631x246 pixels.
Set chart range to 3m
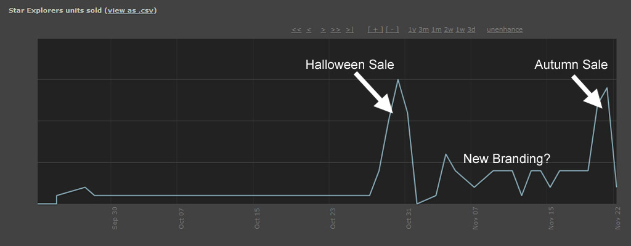click(424, 30)
